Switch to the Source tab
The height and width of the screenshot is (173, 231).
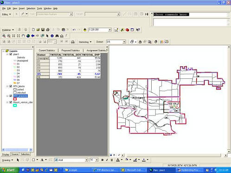[x=15, y=154]
